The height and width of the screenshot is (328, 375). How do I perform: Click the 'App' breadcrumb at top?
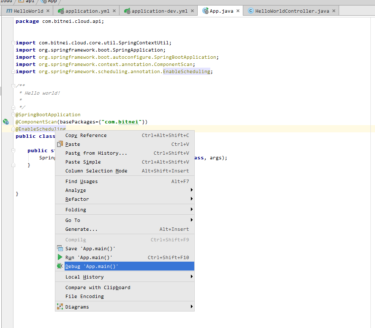click(x=49, y=1)
